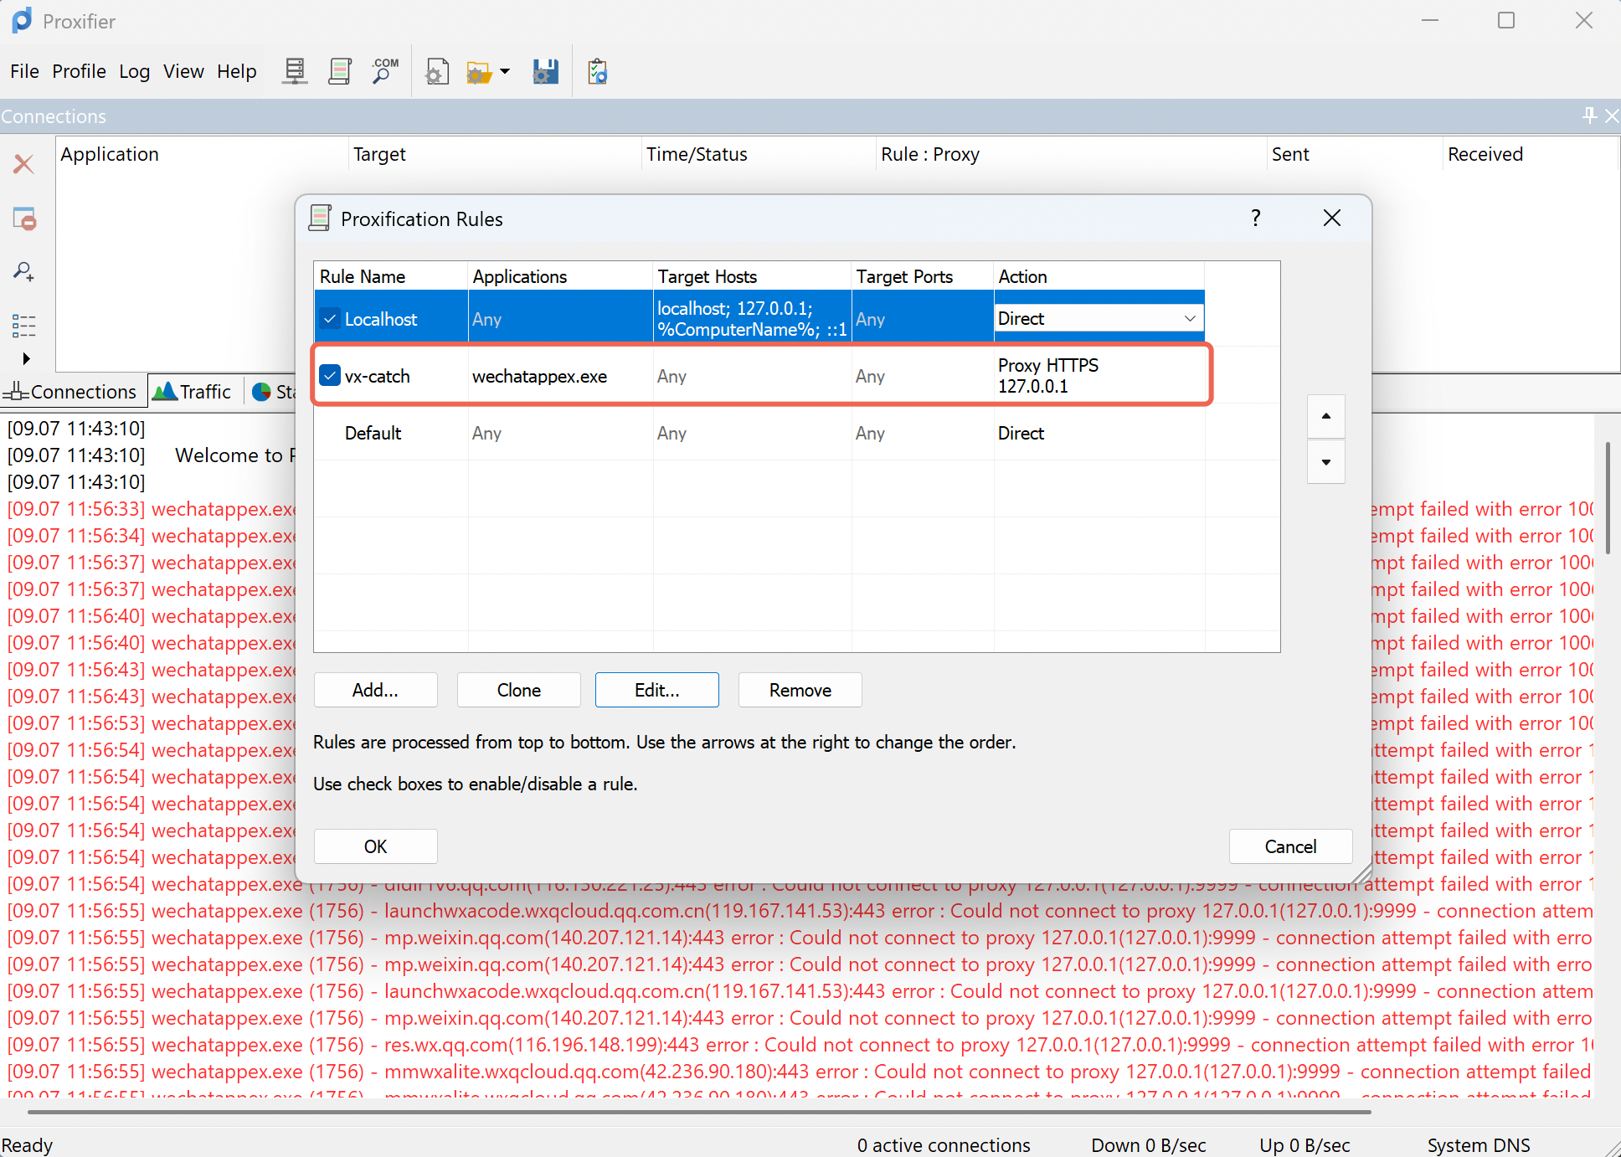Close the Proxification Rules dialog
The height and width of the screenshot is (1157, 1621).
1332,219
